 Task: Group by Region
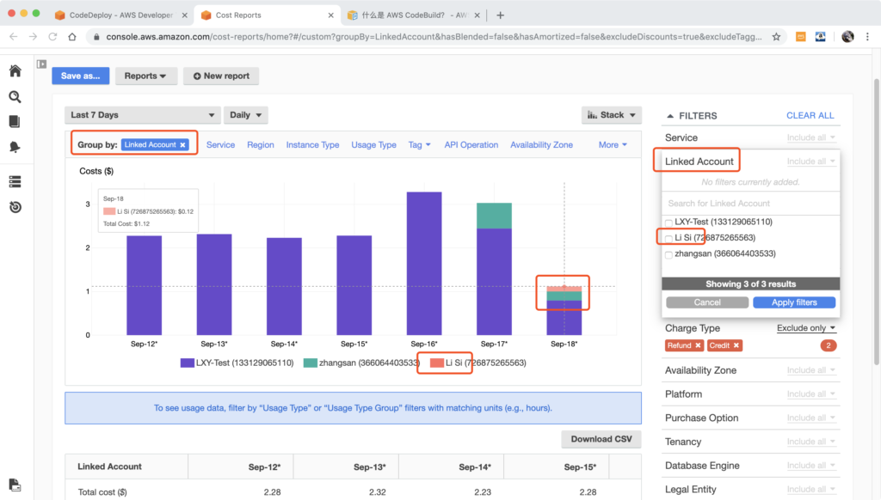260,145
